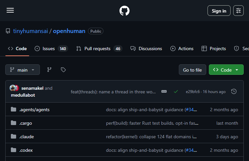Open .codex row commit message docs: align ship-and-babysit
Image resolution: width=249 pixels, height=161 pixels.
tap(145, 150)
